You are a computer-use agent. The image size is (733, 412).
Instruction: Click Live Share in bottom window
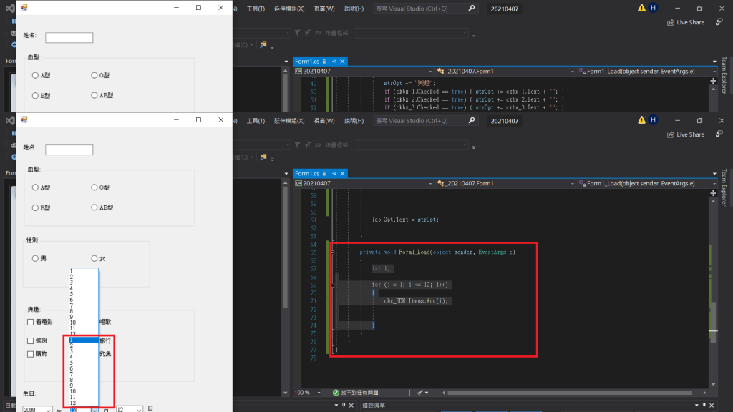coord(686,134)
